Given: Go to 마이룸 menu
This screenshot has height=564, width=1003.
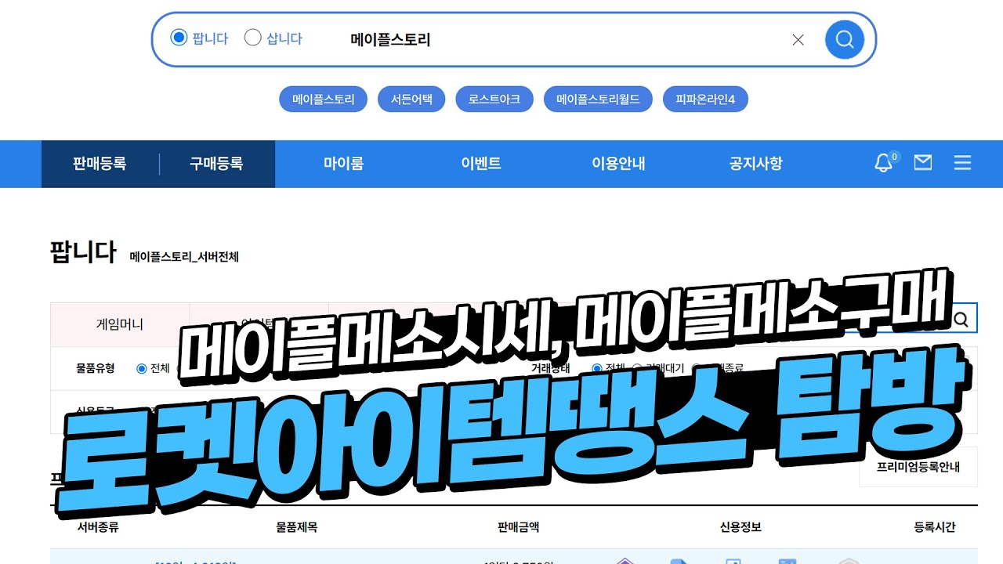Looking at the screenshot, I should [343, 164].
